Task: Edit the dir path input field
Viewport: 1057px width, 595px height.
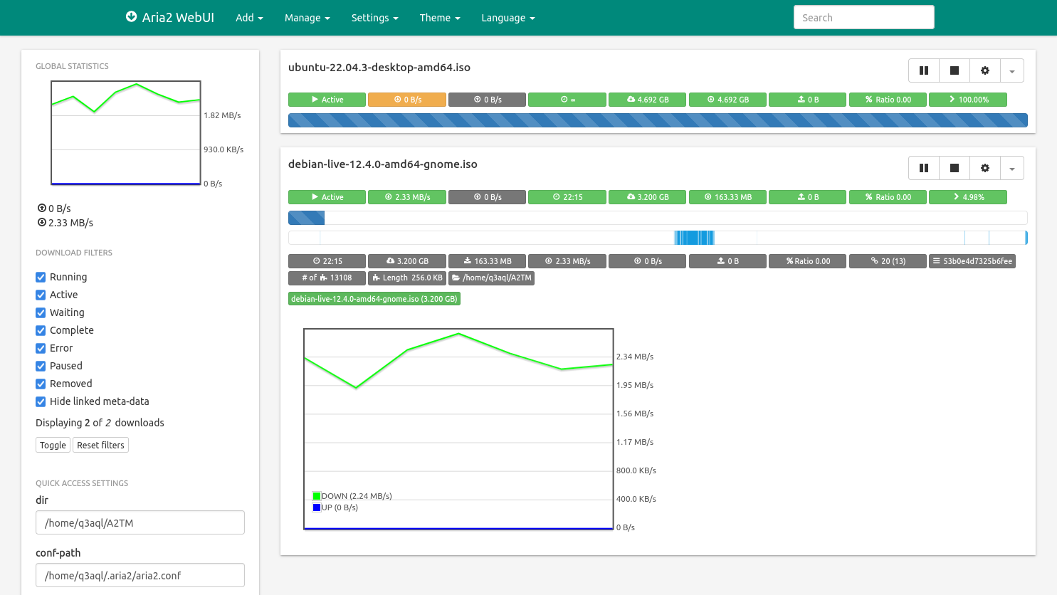Action: [x=140, y=522]
